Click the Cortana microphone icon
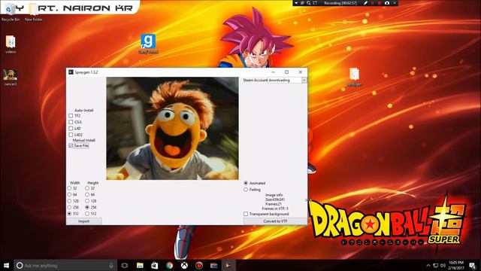 point(111,265)
